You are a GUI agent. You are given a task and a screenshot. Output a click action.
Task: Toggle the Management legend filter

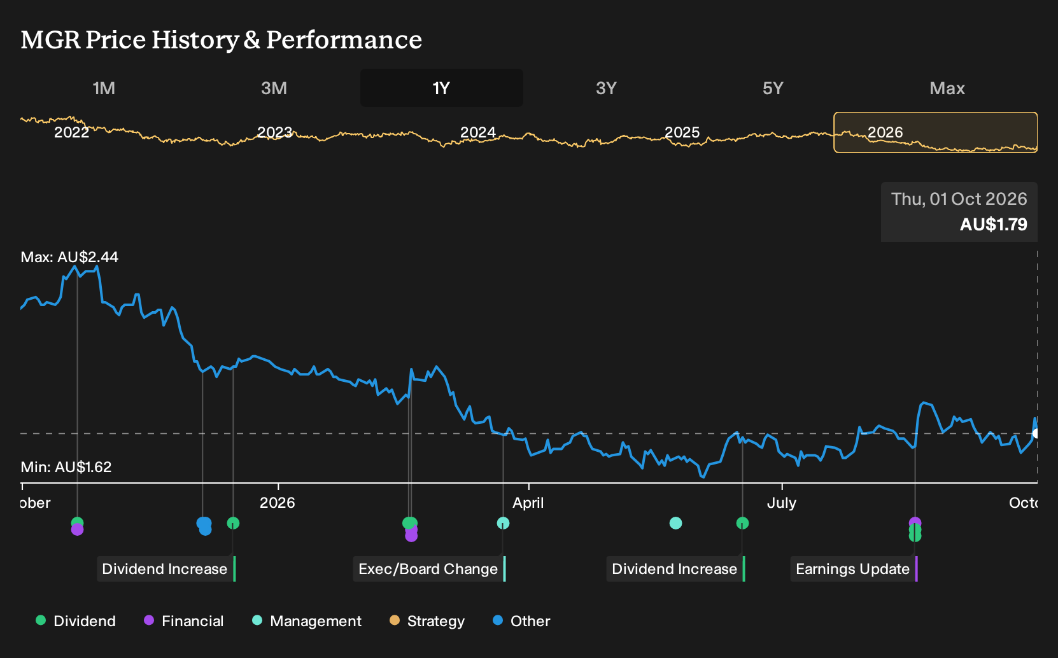[x=307, y=621]
